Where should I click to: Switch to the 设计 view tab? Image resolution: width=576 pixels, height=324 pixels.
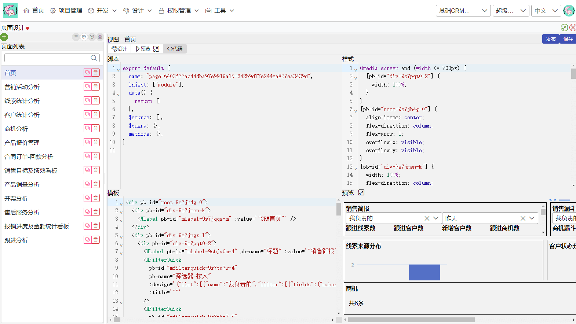(119, 49)
